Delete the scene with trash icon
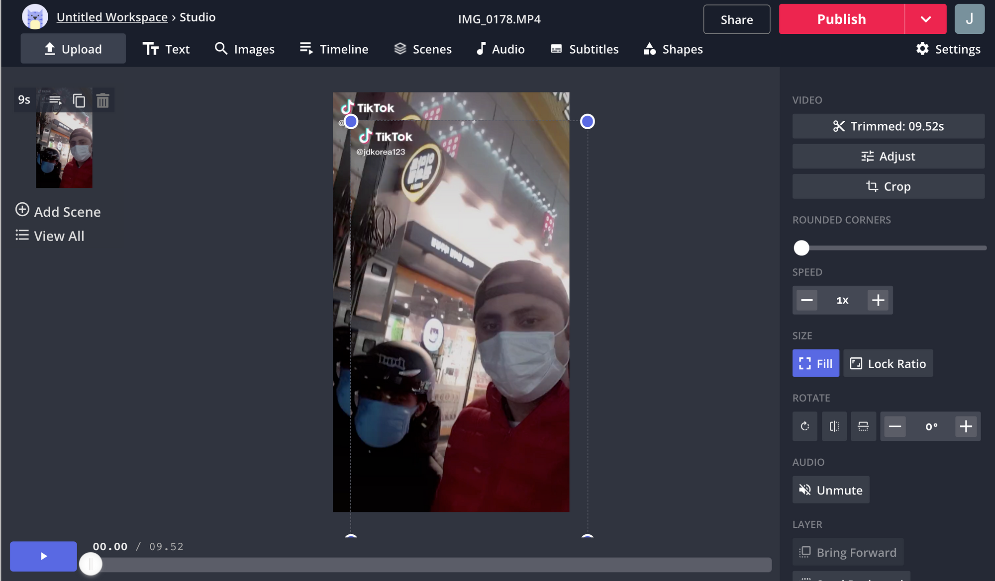 click(x=102, y=101)
